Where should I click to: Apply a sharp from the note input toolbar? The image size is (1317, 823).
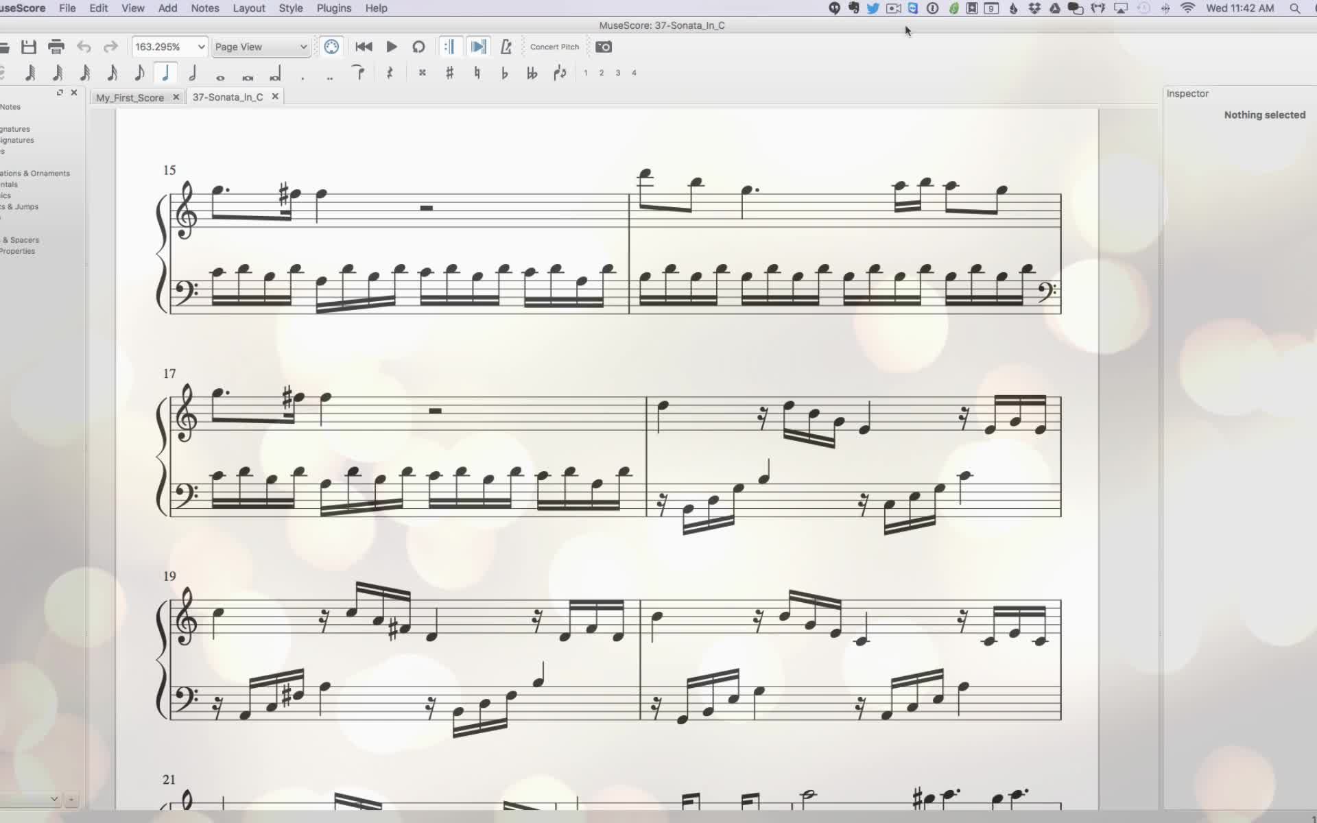coord(450,73)
